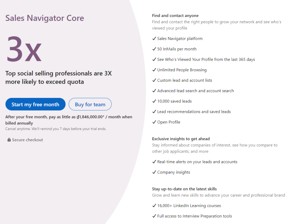Click the checkmark beside Open Profile

tap(154, 122)
